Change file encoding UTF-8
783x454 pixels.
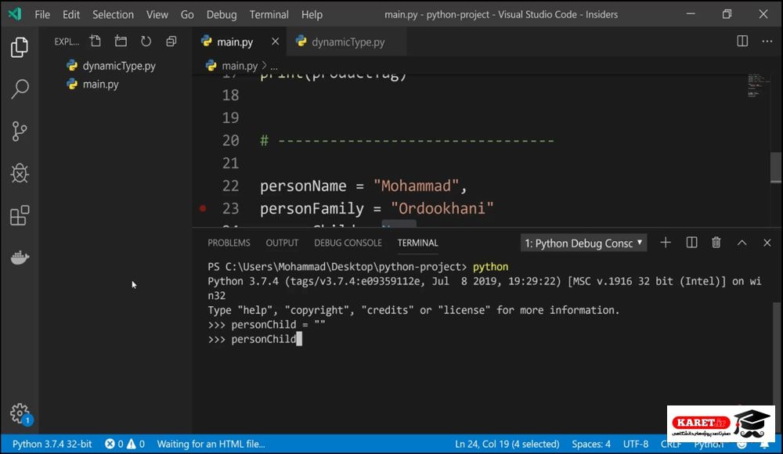(x=636, y=444)
